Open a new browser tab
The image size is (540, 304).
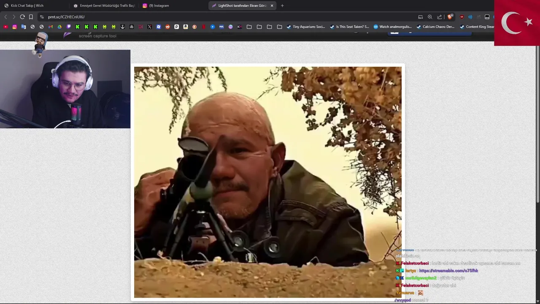(x=282, y=5)
